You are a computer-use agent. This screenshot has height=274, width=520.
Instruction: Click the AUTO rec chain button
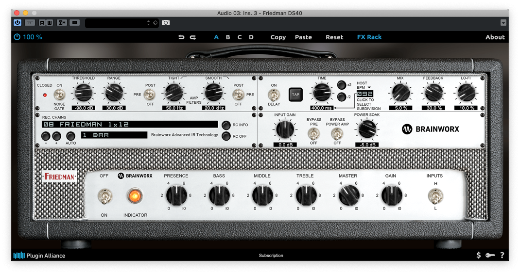(70, 136)
